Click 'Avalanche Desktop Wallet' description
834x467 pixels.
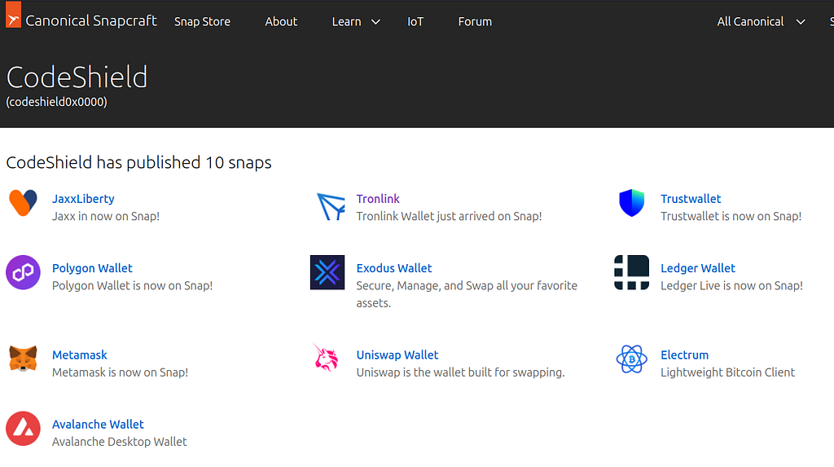[x=119, y=442]
